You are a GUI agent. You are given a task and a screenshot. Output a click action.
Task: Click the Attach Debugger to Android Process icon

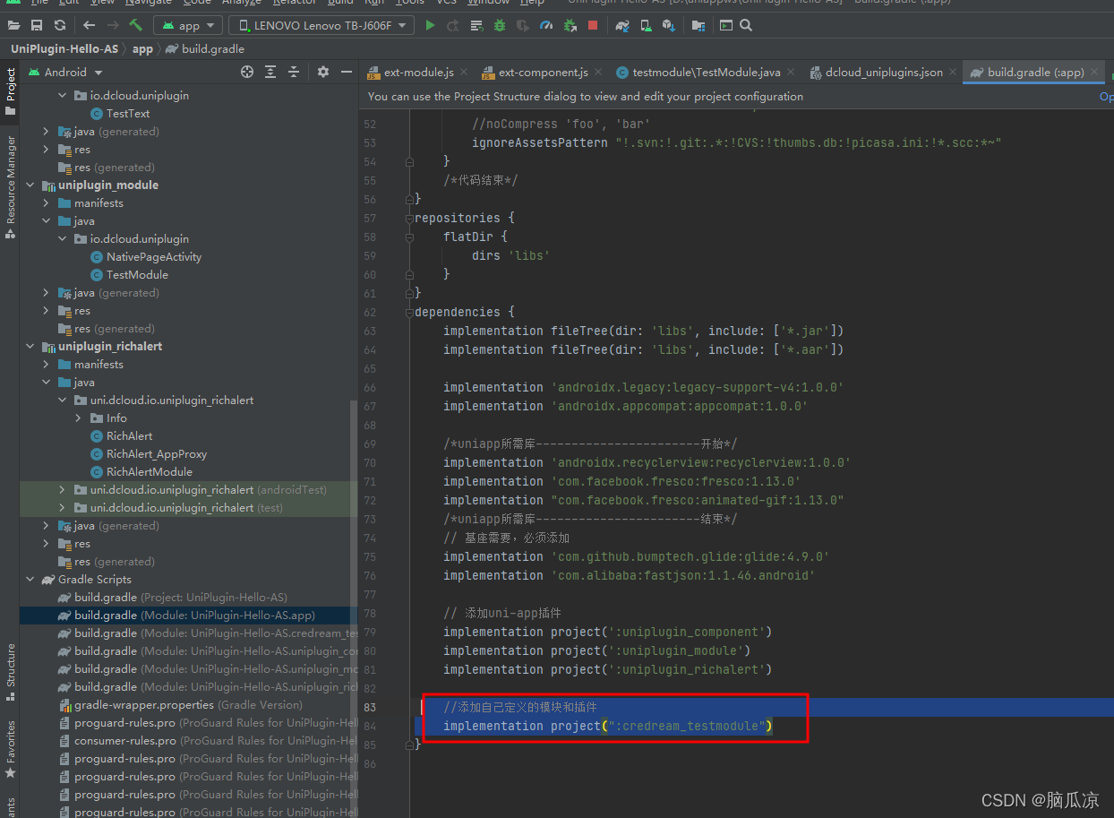(570, 25)
